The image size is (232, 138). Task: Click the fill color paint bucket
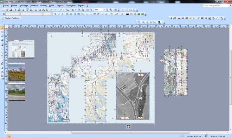tap(111, 14)
